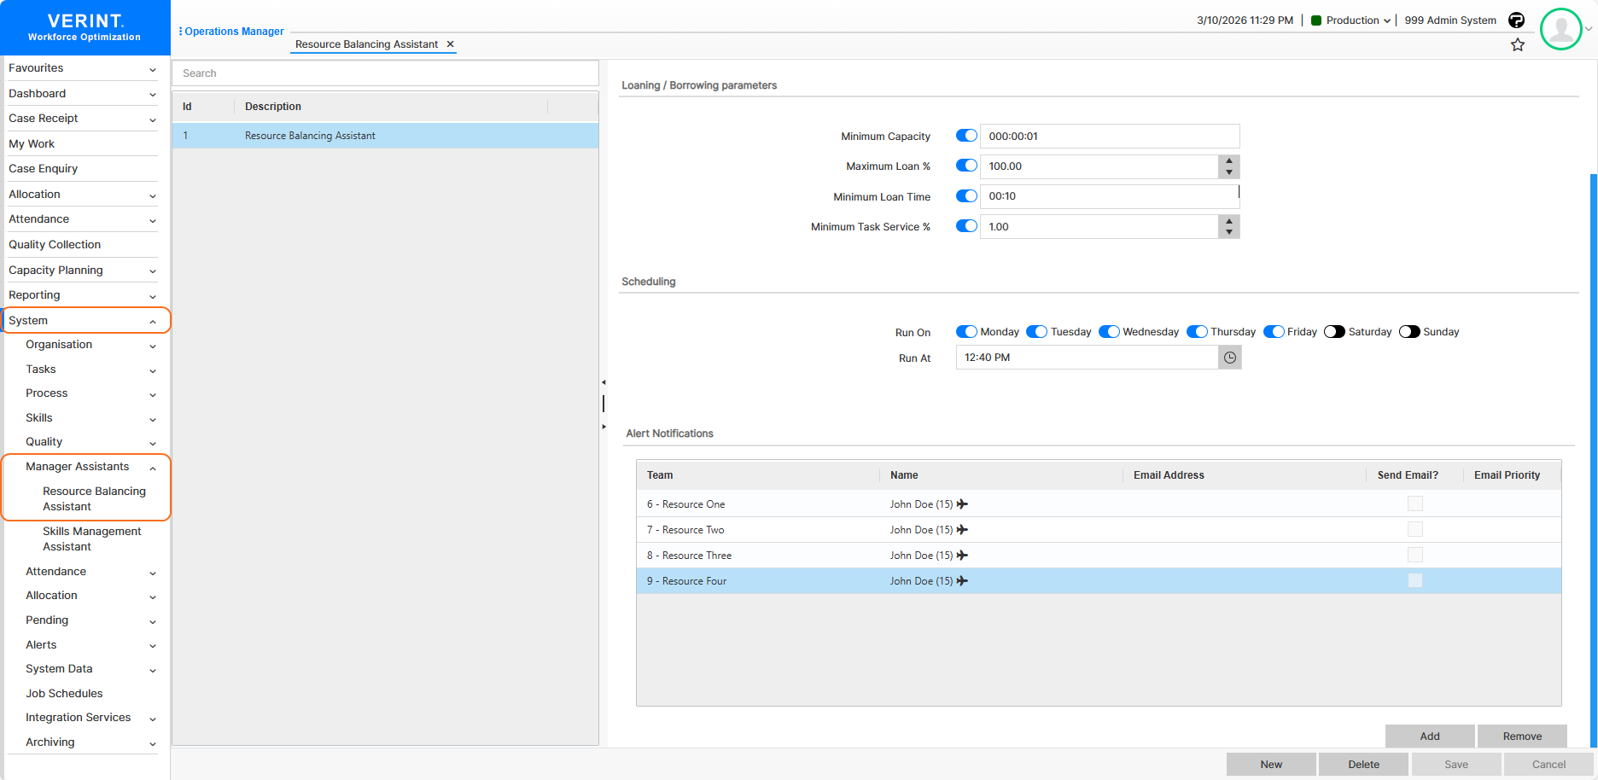
Task: Close the Resource Balancing Assistant tab
Action: pyautogui.click(x=450, y=44)
